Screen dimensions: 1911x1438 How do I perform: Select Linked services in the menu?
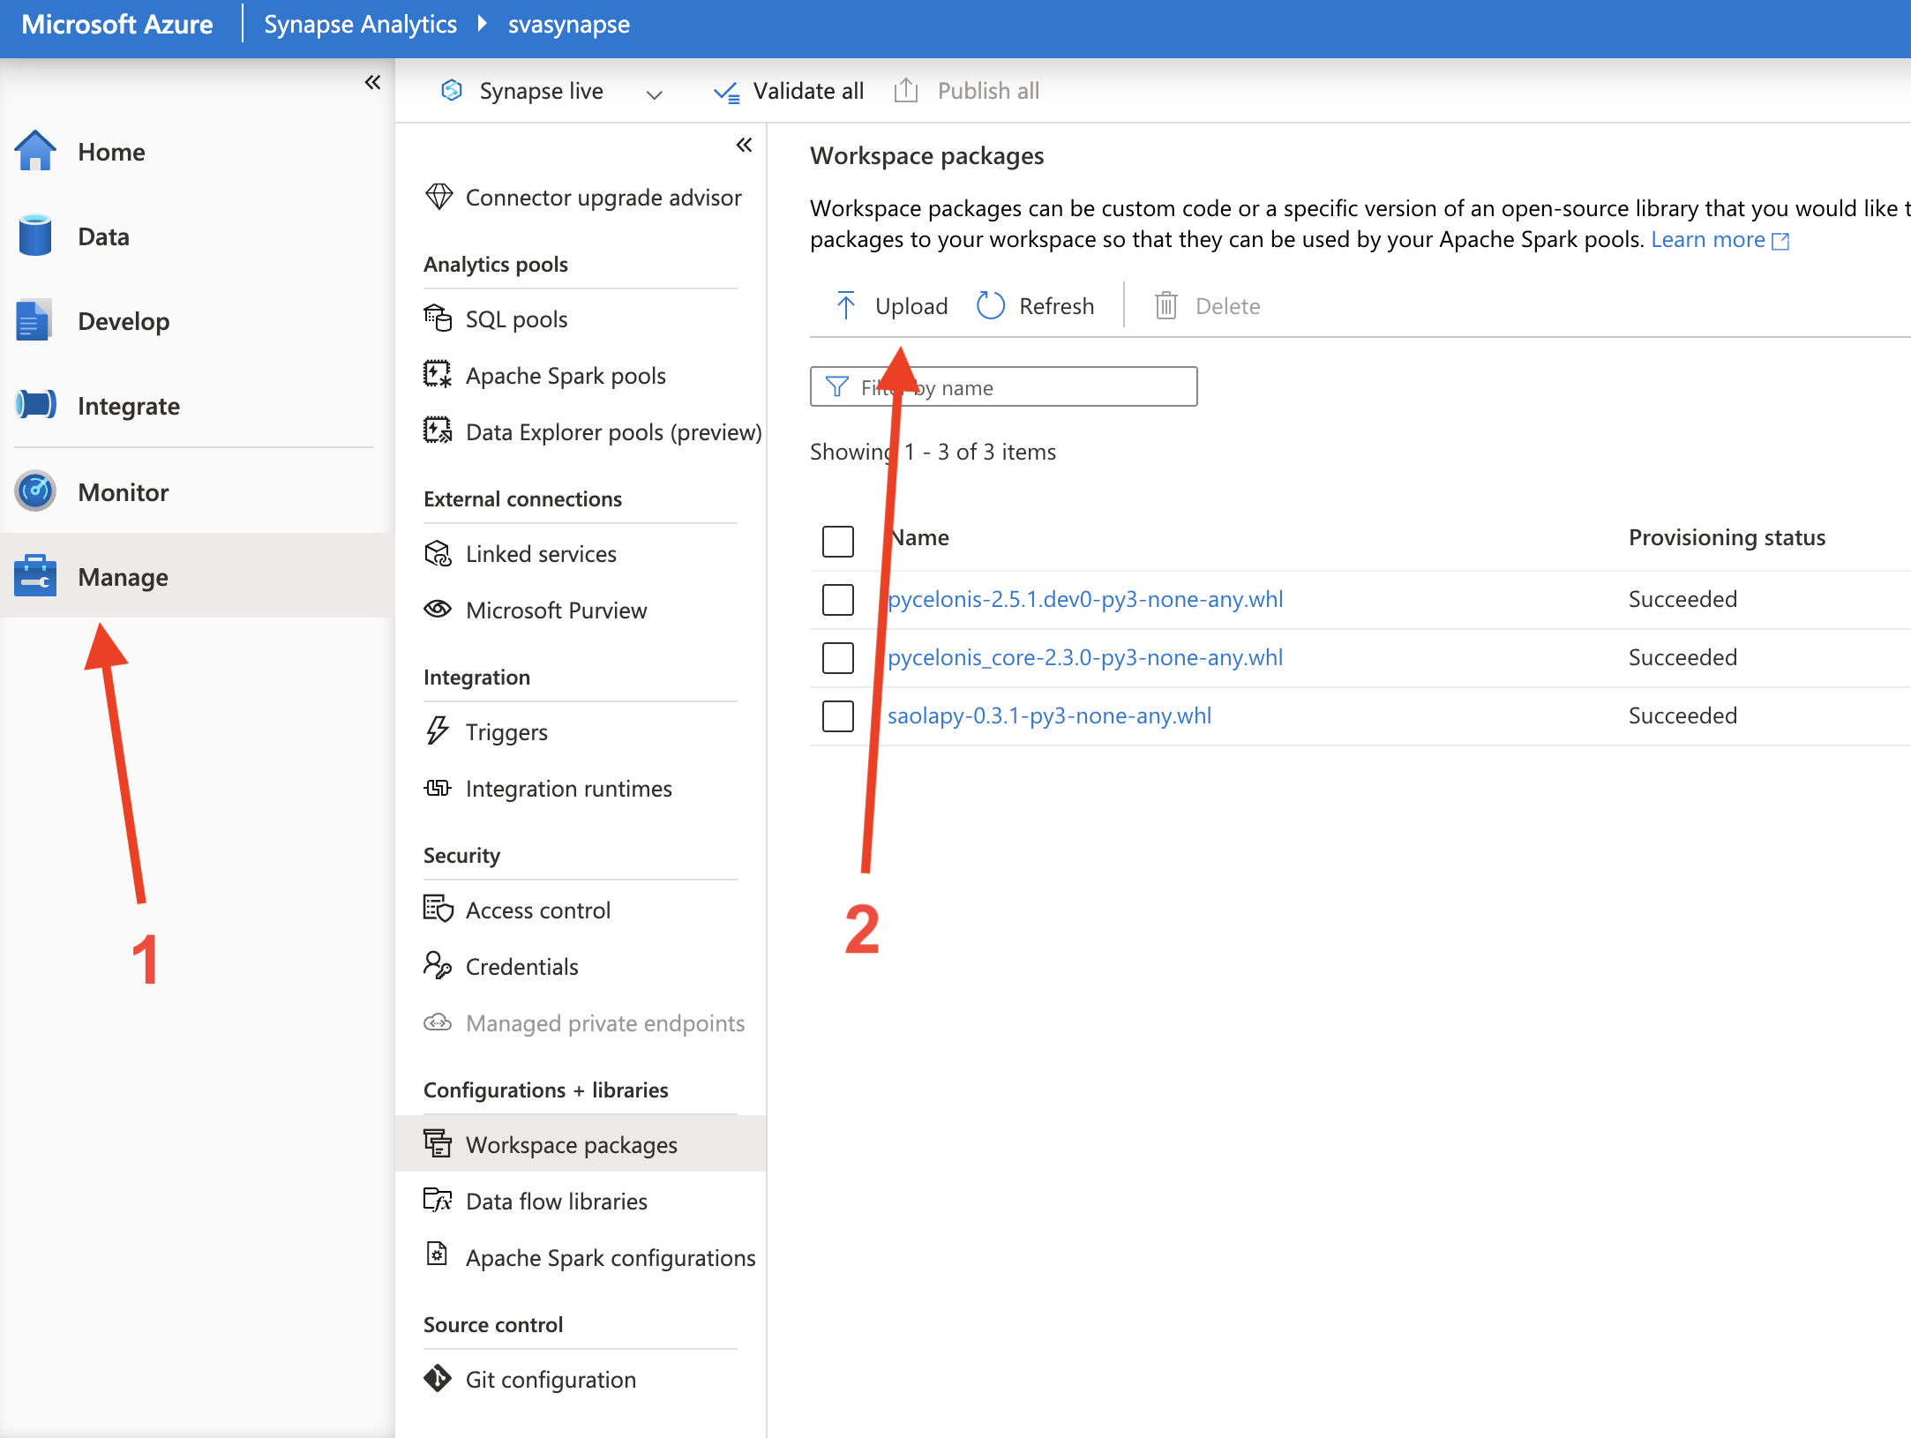[x=540, y=554]
